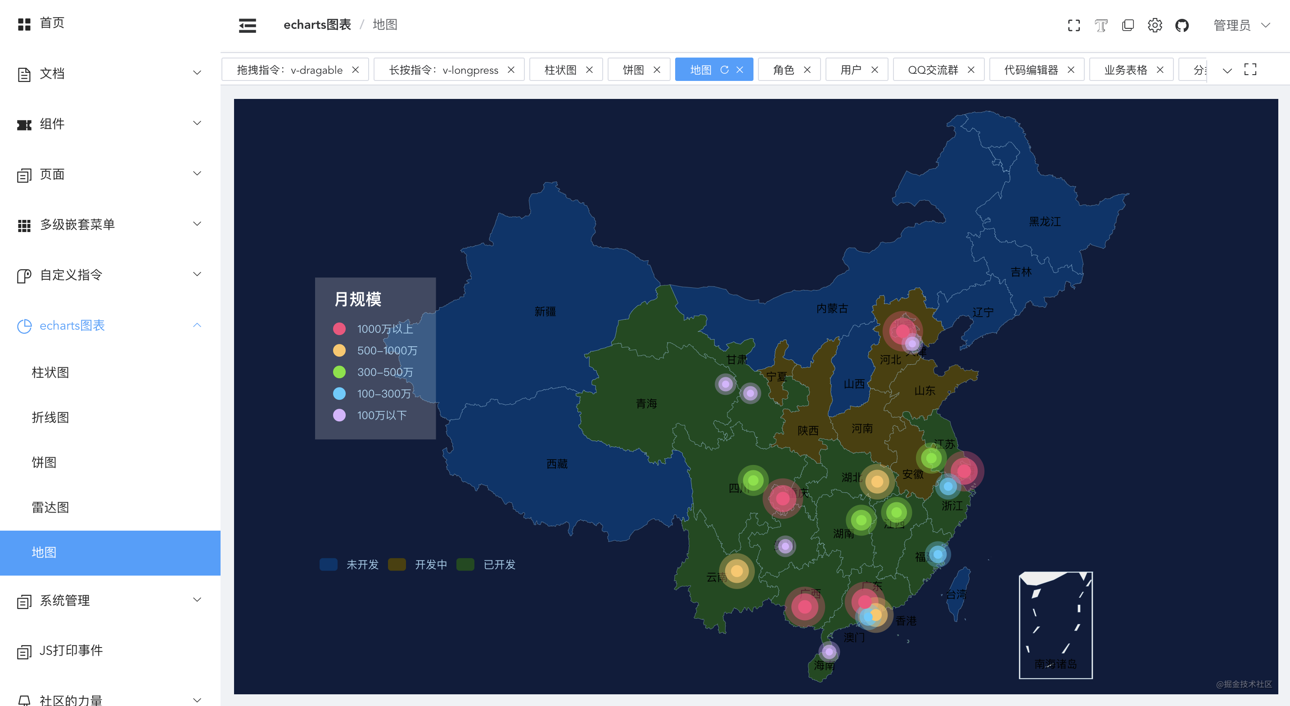Image resolution: width=1290 pixels, height=706 pixels.
Task: Open the 雷达图 page
Action: tap(50, 507)
